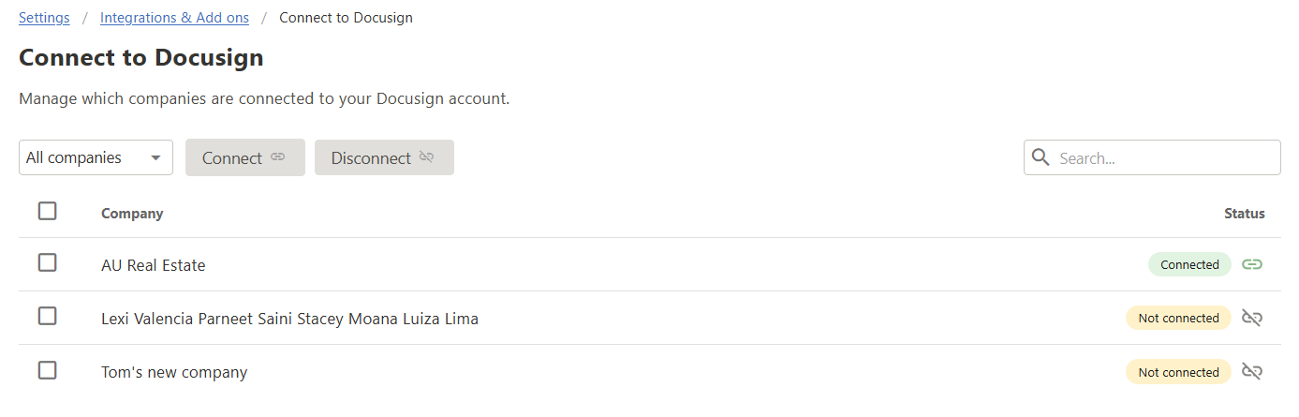This screenshot has width=1299, height=417.
Task: Click the magnifying glass search icon
Action: (x=1040, y=157)
